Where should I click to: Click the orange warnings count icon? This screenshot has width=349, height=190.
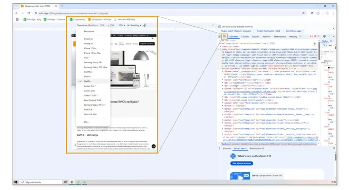pos(311,36)
